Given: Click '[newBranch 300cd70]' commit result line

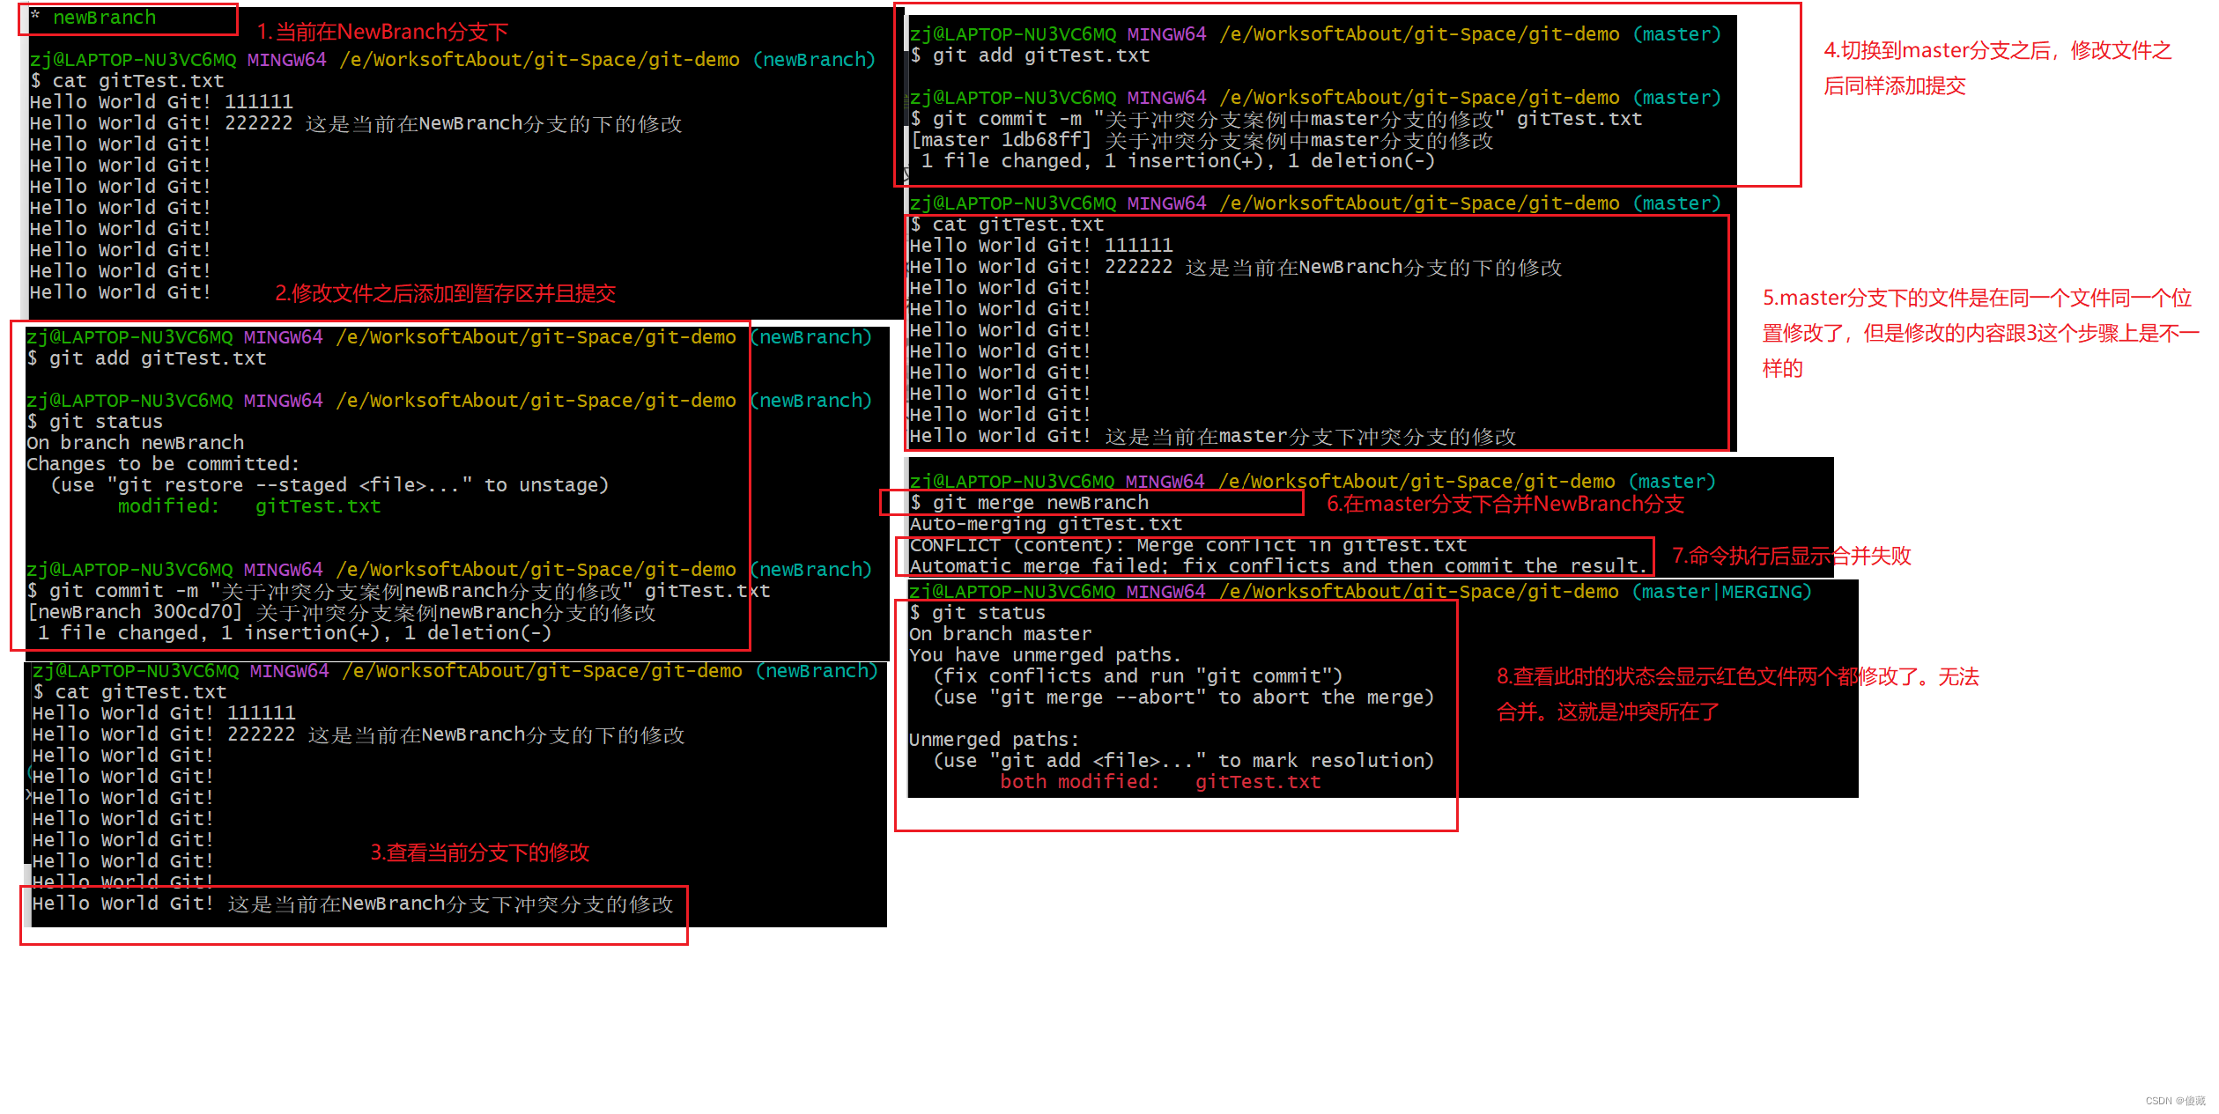Looking at the screenshot, I should coord(342,612).
